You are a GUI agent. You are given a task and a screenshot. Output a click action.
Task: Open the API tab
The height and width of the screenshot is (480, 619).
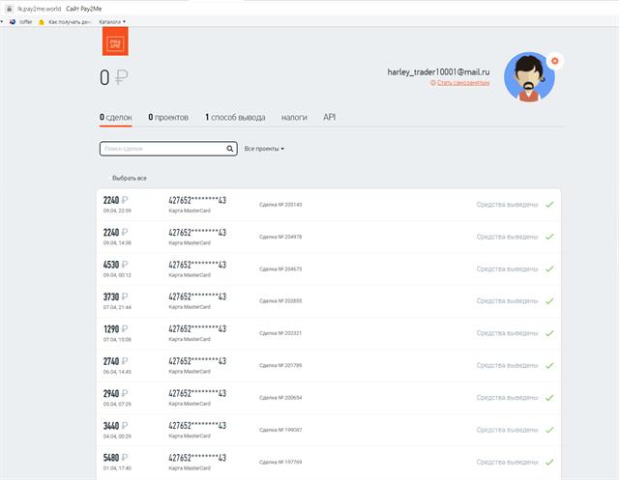tap(329, 117)
